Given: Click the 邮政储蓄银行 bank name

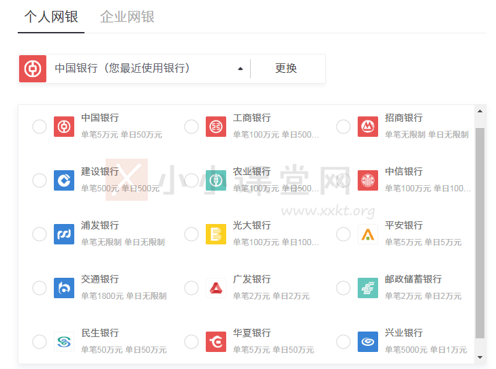Looking at the screenshot, I should tap(413, 279).
